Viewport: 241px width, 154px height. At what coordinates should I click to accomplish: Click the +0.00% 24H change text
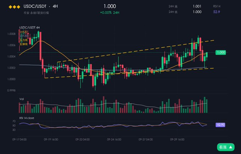coord(110,13)
